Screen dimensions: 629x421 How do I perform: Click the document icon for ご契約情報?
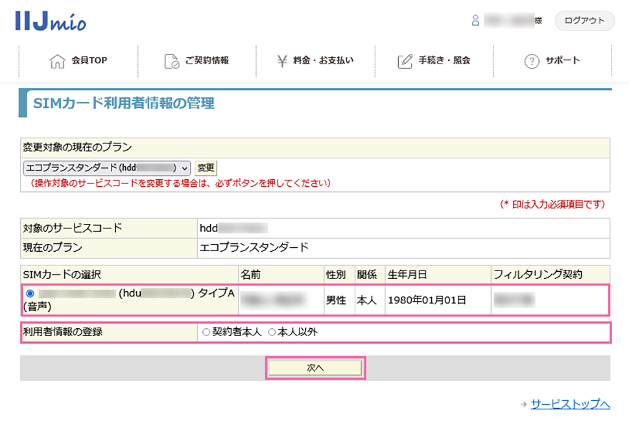pos(172,61)
